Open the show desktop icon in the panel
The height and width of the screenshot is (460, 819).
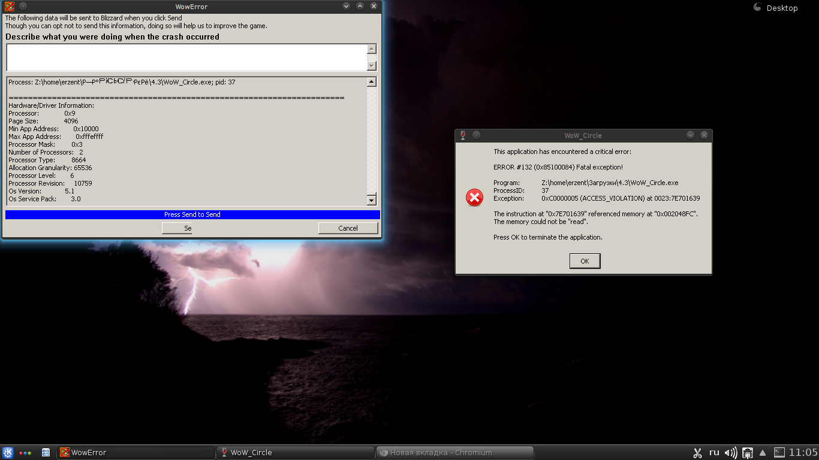click(46, 453)
